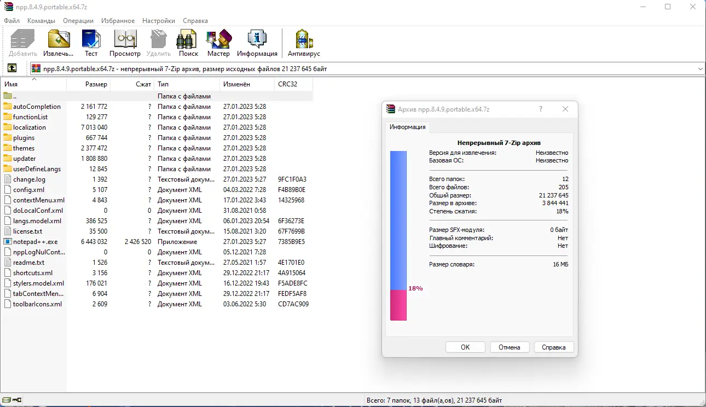Open the Операции menu
Viewport: 706px width, 407px height.
point(78,21)
